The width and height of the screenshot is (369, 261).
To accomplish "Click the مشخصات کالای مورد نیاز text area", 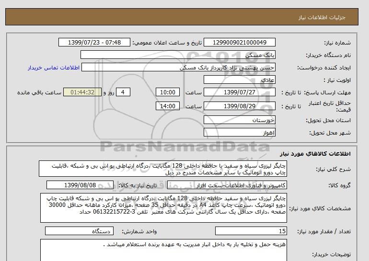I will point(163,208).
